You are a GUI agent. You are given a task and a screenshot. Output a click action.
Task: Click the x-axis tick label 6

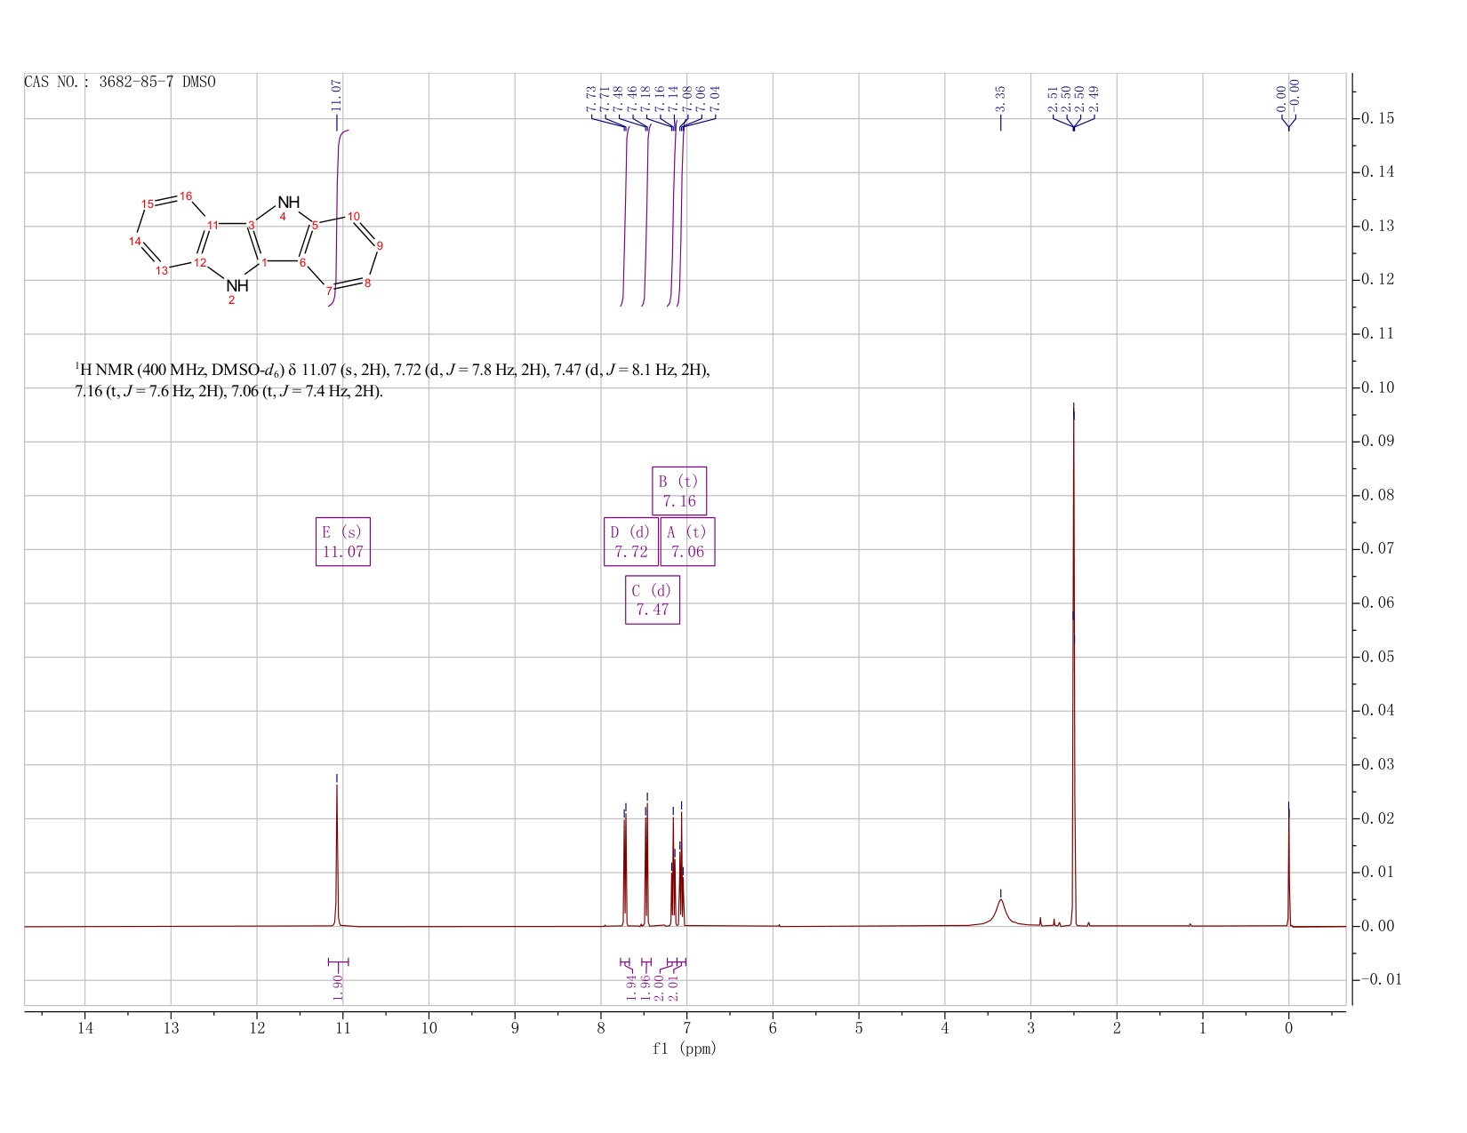(773, 1028)
